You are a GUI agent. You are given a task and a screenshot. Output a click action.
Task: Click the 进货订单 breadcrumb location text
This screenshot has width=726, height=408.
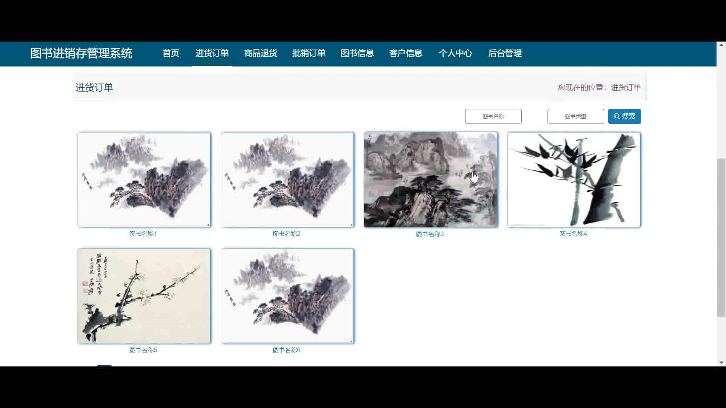pos(626,87)
